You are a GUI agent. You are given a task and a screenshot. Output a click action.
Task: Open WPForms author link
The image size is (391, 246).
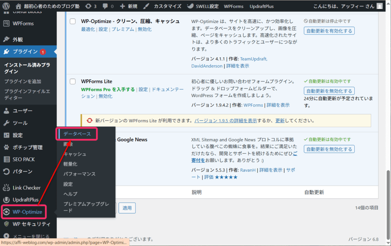253,105
